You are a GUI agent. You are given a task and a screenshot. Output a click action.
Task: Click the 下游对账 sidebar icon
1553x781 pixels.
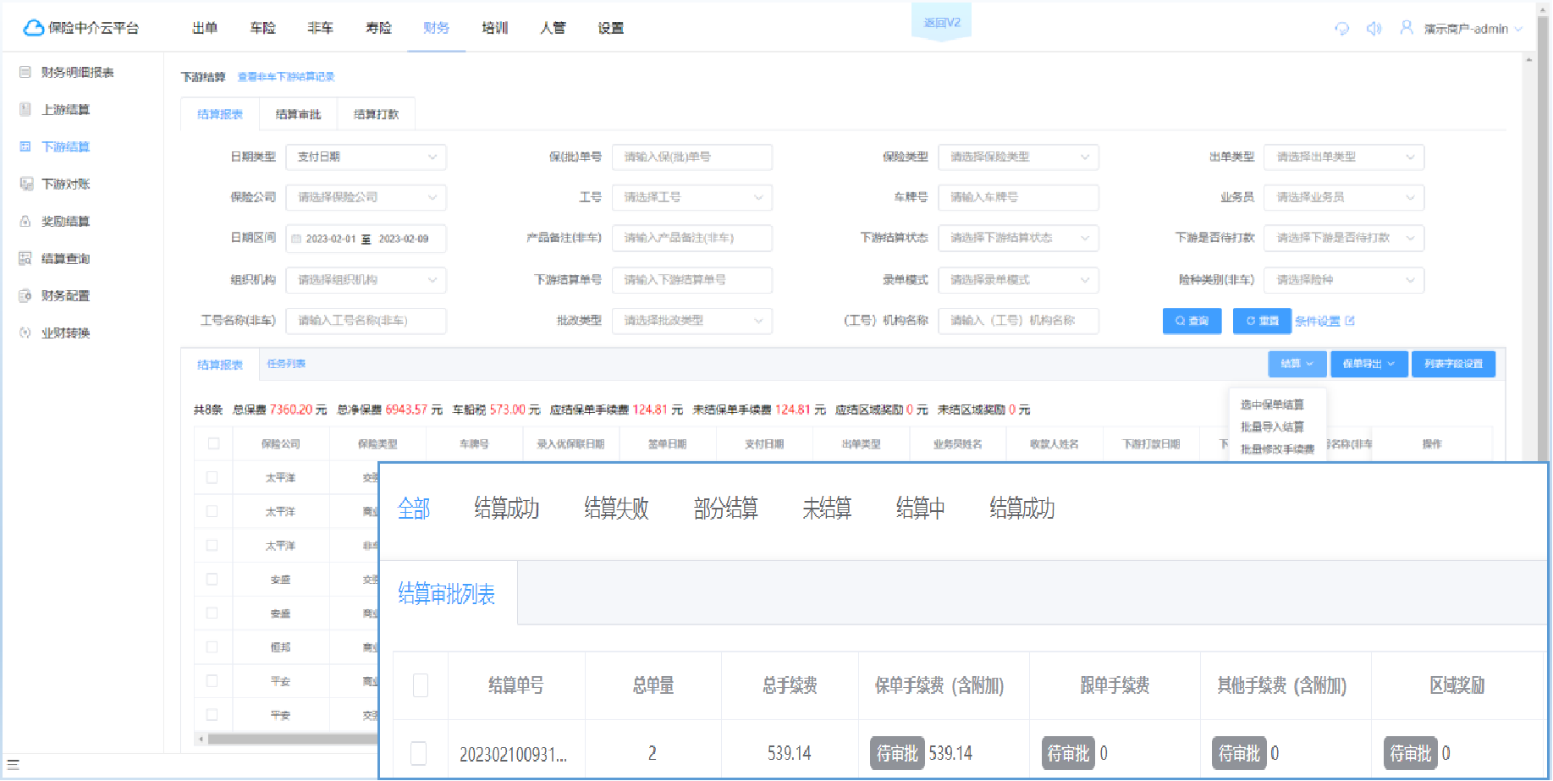click(25, 184)
